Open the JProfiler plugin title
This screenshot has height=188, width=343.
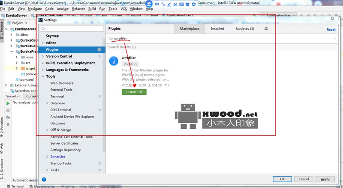tap(129, 58)
